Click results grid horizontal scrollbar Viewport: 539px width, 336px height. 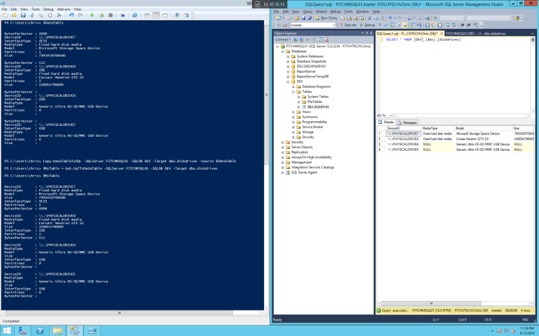(x=431, y=304)
